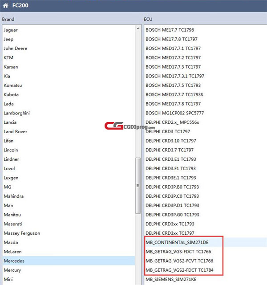Select Lindner brand
Screen dimensions: 267x285
coord(12,159)
